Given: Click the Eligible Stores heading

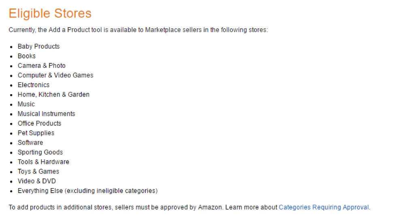Looking at the screenshot, I should tap(50, 13).
